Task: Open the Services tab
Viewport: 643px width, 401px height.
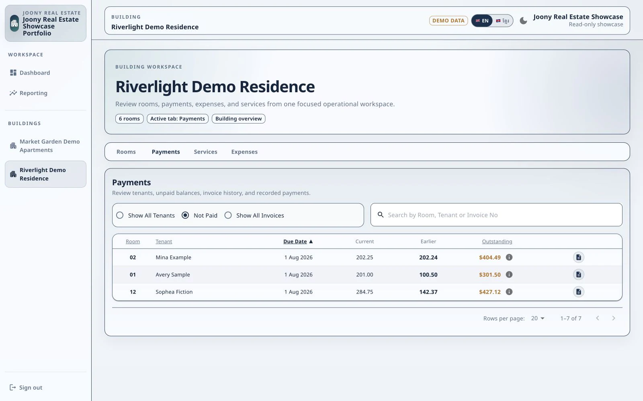Action: click(x=205, y=152)
